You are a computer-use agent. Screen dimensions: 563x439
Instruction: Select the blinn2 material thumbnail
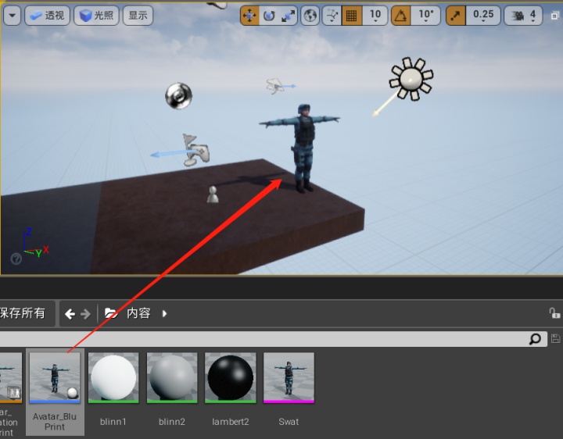(x=172, y=377)
